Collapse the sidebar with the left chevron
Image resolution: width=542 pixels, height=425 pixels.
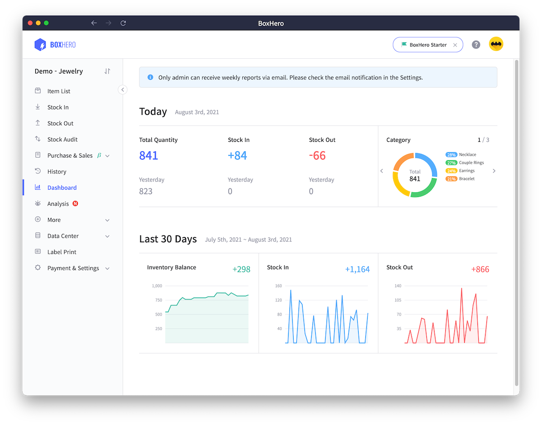[x=122, y=89]
